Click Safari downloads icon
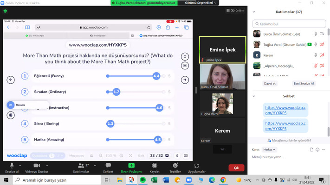Image resolution: width=330 pixels, height=185 pixels. coord(159,27)
